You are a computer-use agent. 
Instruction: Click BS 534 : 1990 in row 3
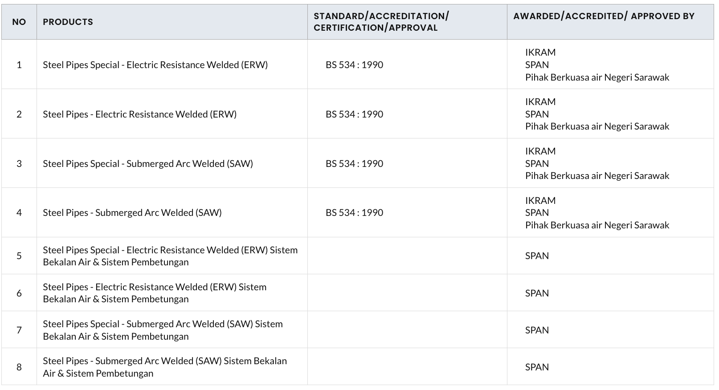tap(354, 164)
